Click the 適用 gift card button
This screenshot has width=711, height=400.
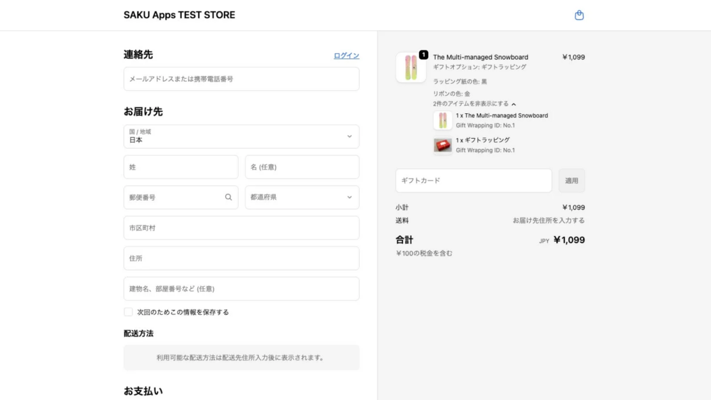tap(571, 180)
